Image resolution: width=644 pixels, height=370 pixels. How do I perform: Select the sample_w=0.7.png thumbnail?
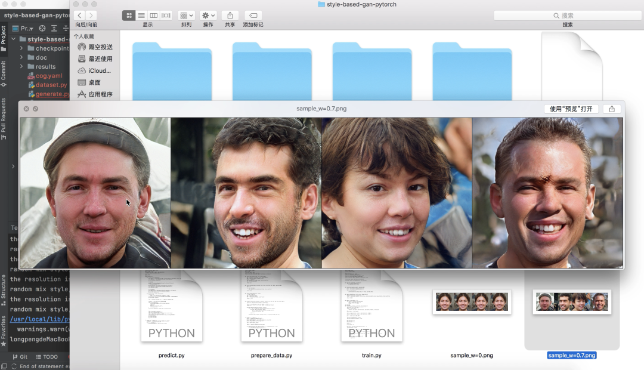[572, 302]
